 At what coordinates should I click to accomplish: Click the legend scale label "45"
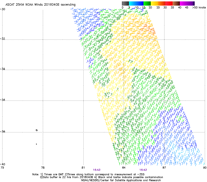[x=187, y=8]
